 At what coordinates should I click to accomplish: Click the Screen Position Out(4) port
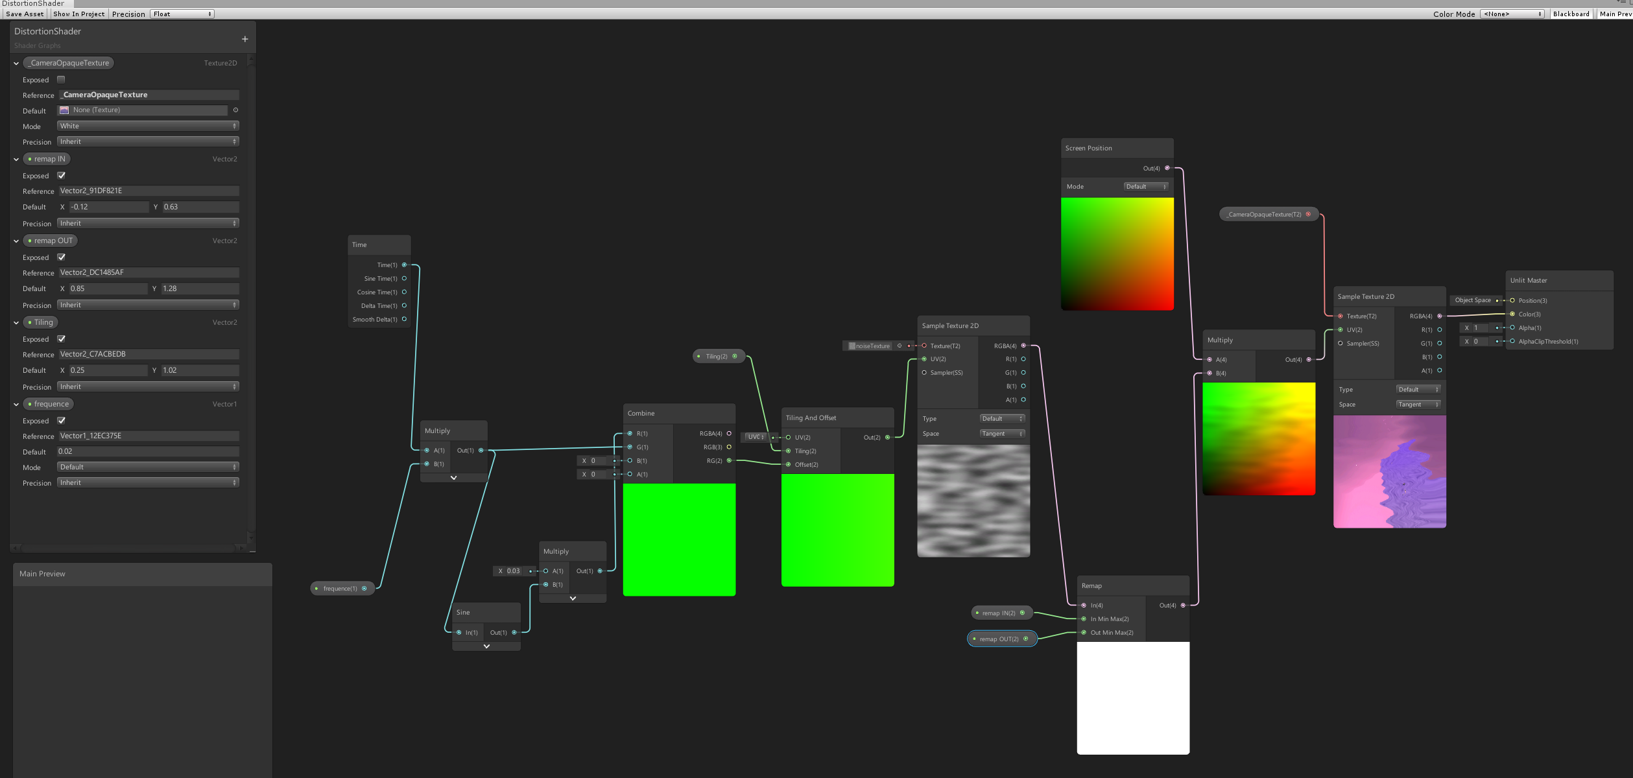[x=1167, y=168]
